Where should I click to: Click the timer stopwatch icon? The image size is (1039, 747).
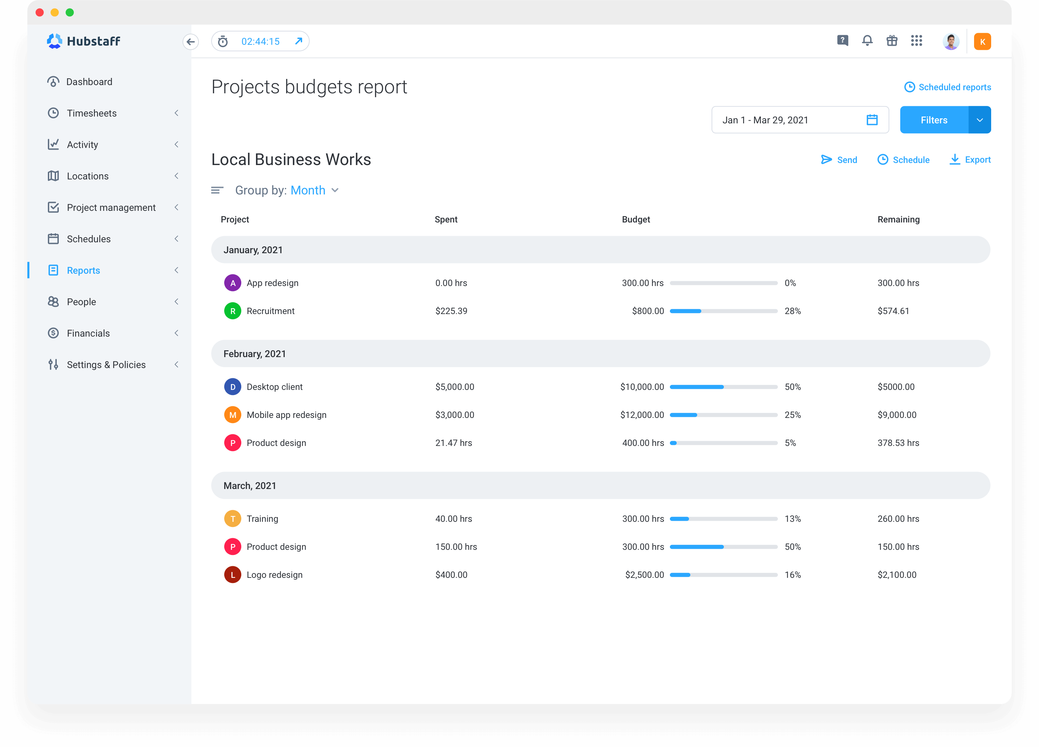coord(223,41)
